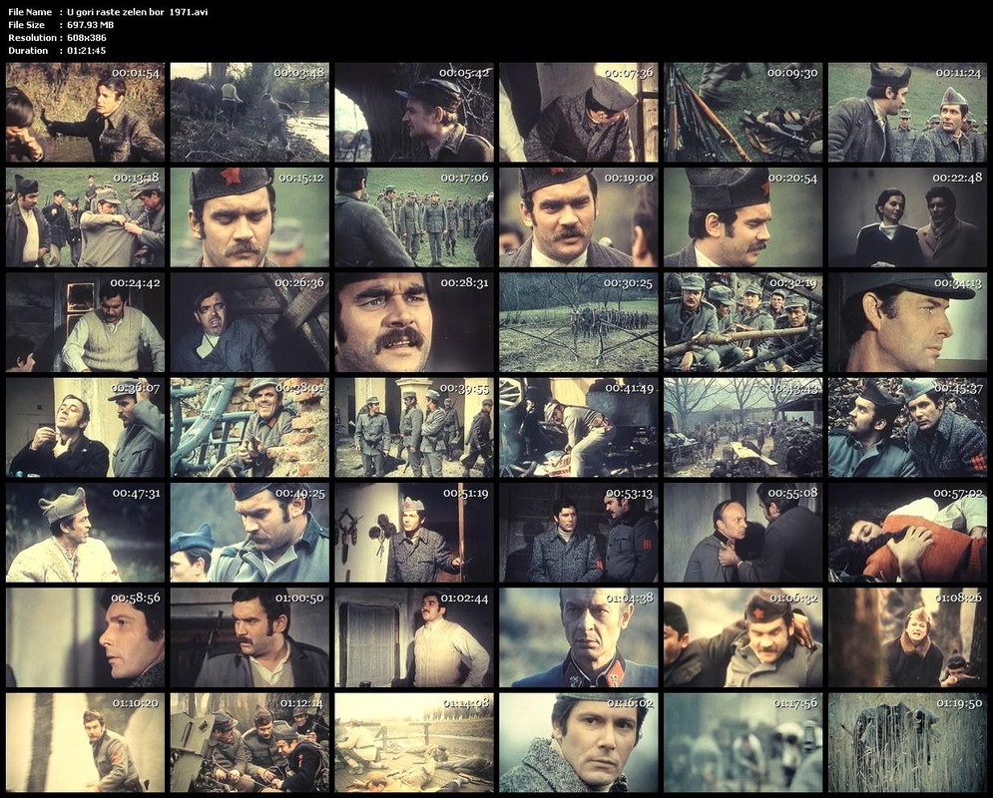
Task: Click the thumbnail stamped 00:01:54
Action: coord(85,112)
